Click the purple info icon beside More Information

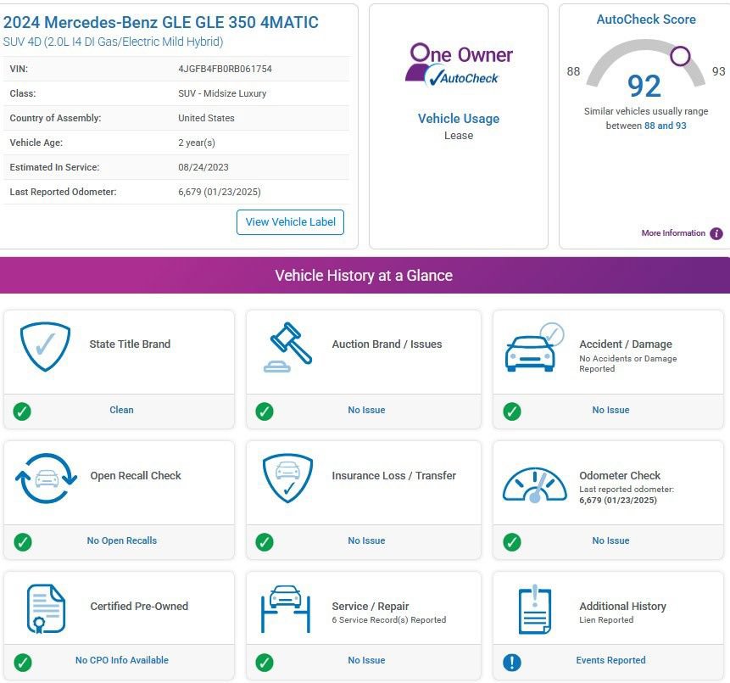(x=716, y=233)
